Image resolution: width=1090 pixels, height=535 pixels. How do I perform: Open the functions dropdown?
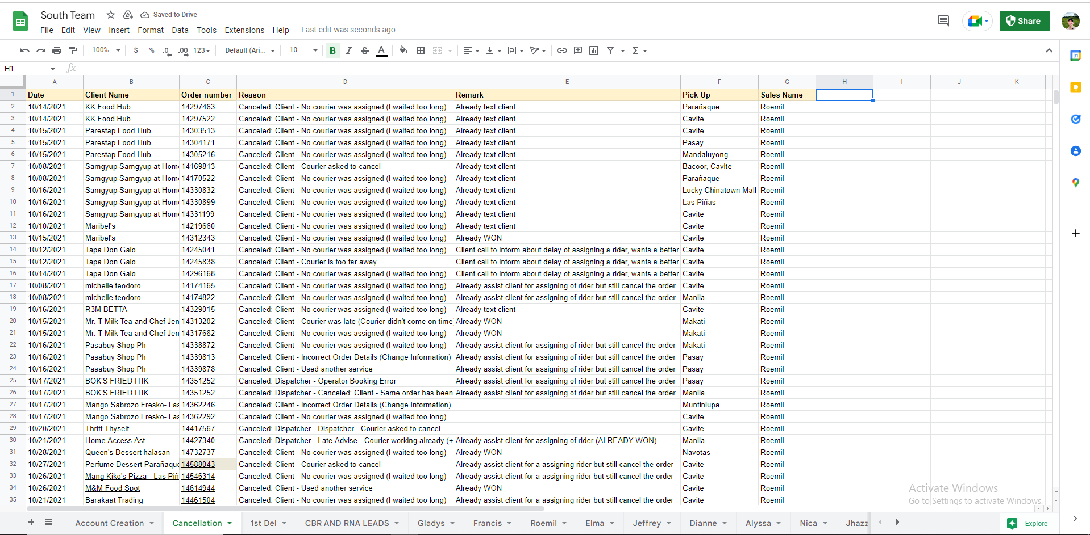tap(639, 50)
